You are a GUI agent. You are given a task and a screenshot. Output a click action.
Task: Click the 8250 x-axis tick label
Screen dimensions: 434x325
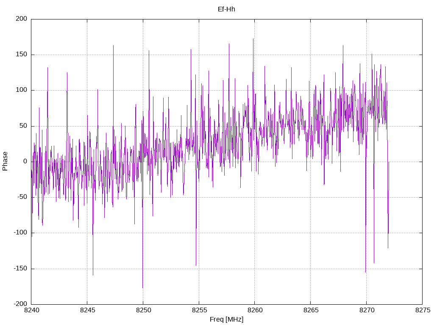point(143,310)
